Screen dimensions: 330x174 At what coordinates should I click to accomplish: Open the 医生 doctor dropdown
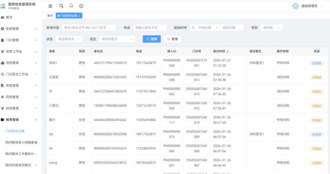117,39
